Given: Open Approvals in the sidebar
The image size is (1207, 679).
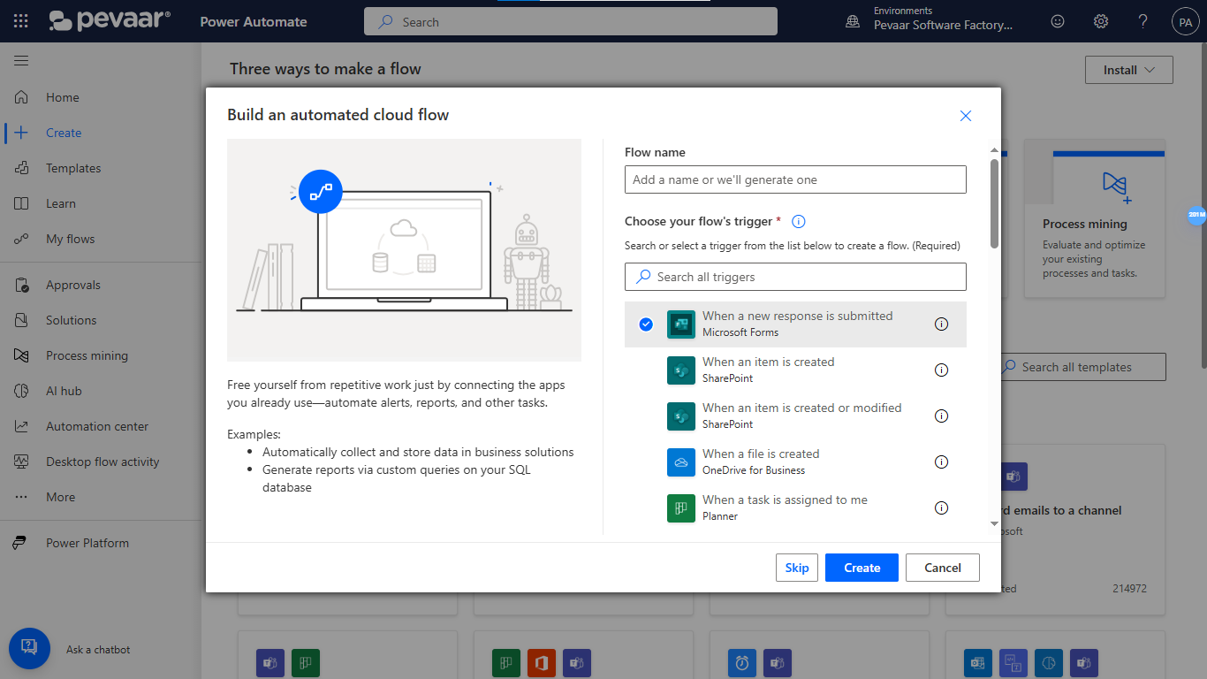Looking at the screenshot, I should 73,285.
